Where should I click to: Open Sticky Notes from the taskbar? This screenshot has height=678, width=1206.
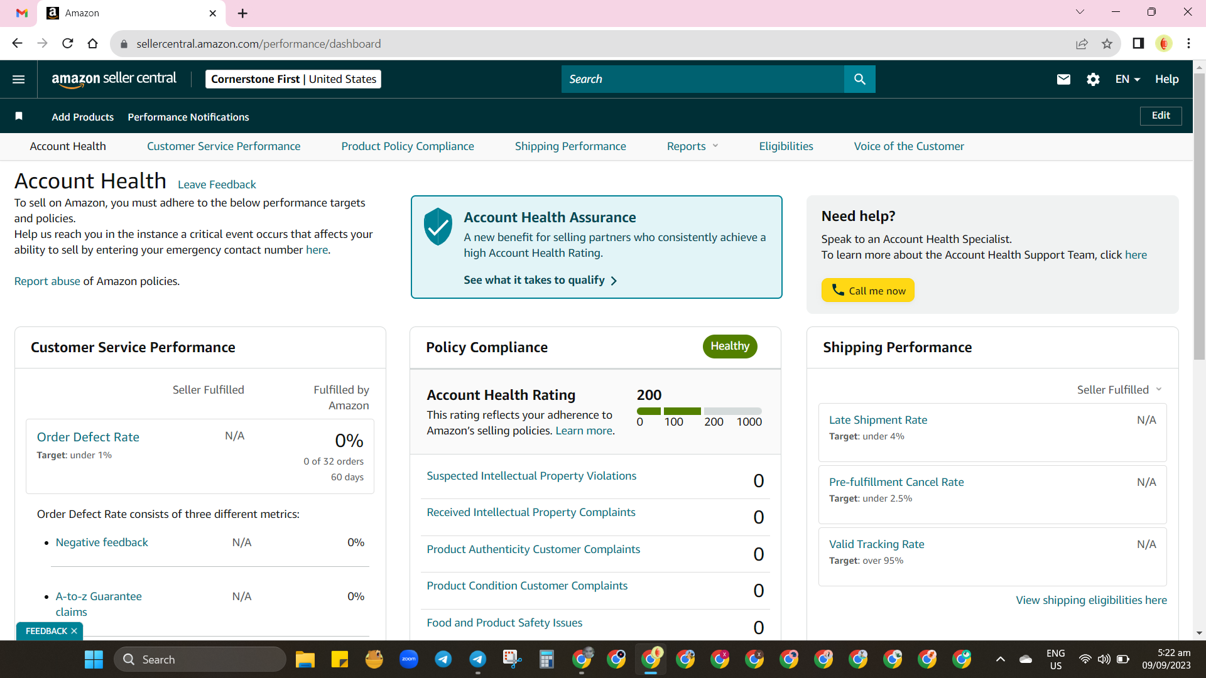tap(340, 659)
